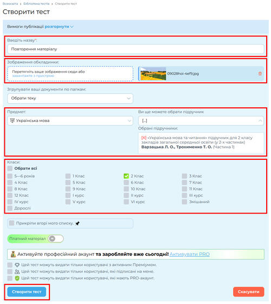Go to Всеосвіта breadcrumb link

[x=10, y=4]
